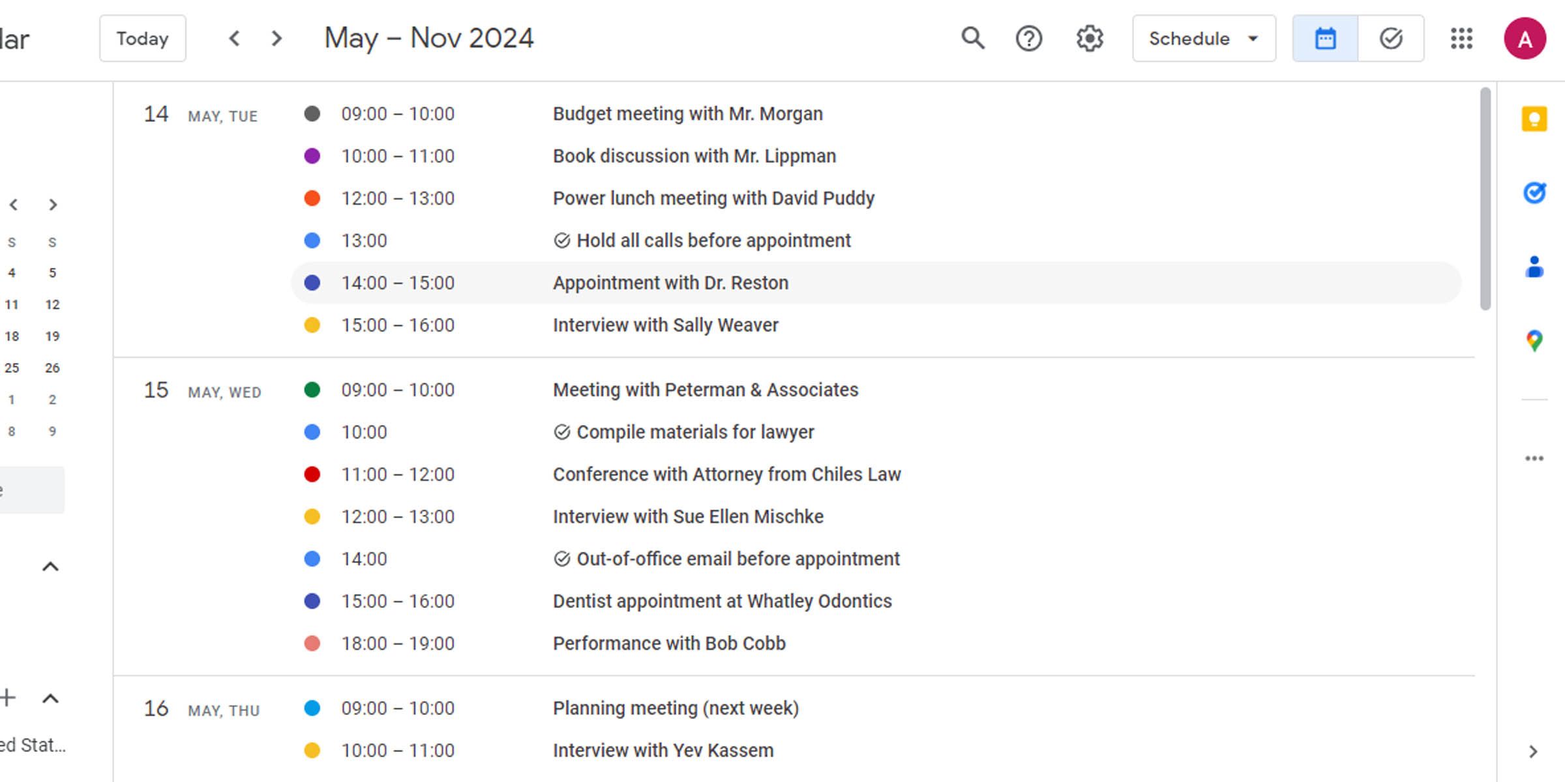Open the search in Calendar
The image size is (1565, 782).
(971, 38)
